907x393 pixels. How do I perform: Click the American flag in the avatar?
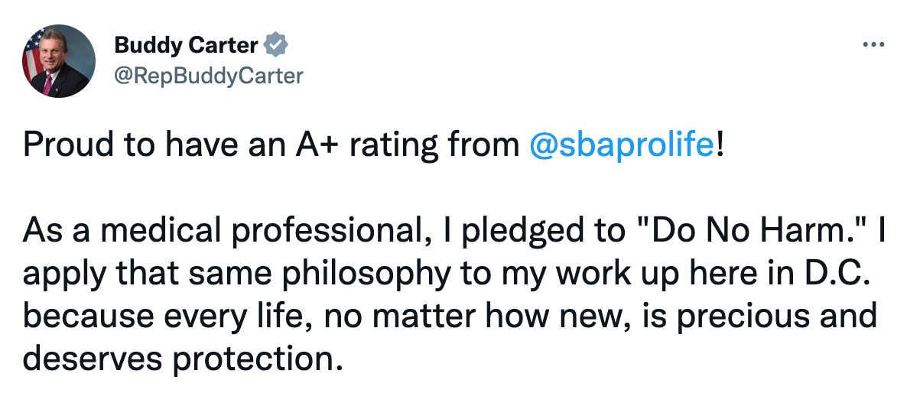[x=32, y=52]
